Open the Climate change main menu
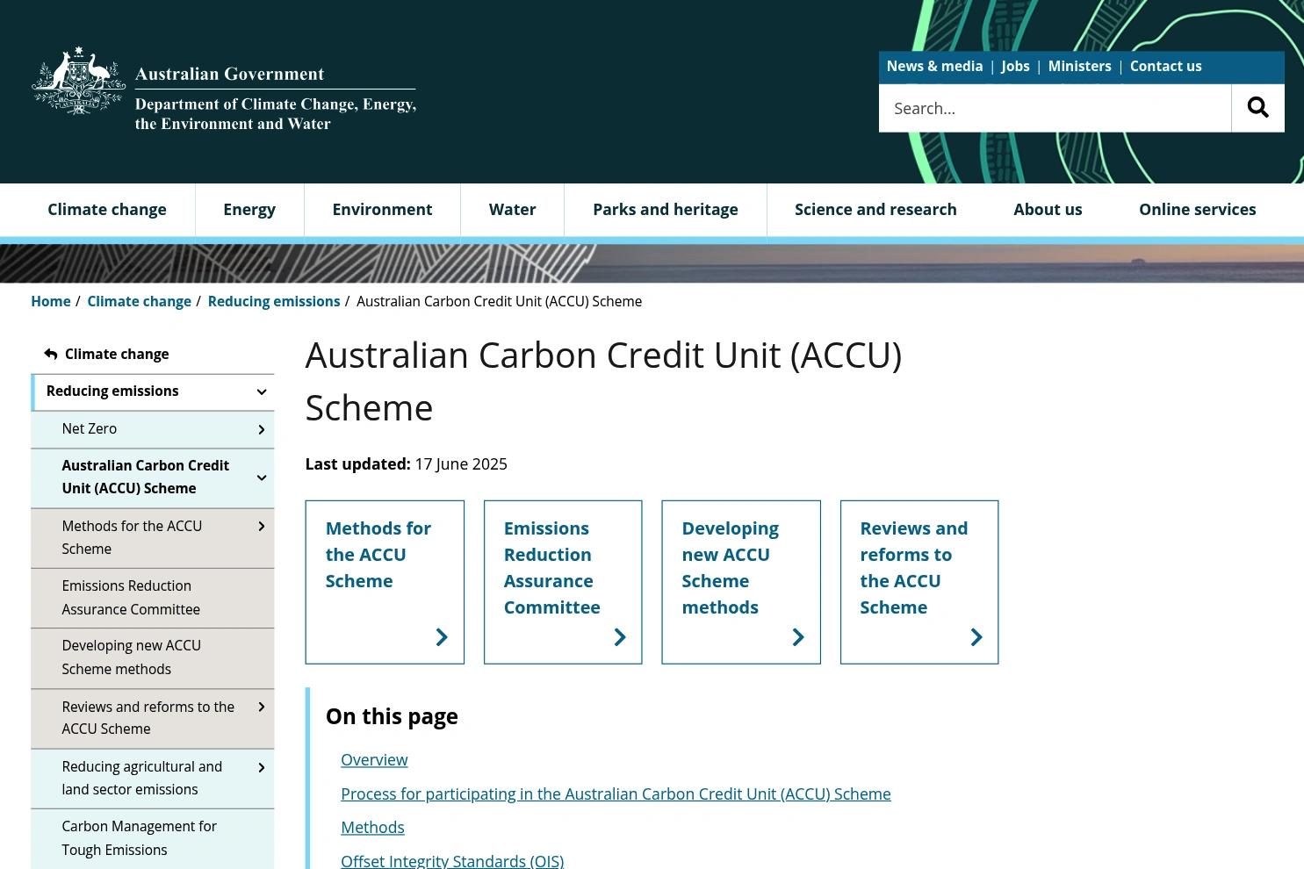Screen dimensions: 1304x869 [107, 209]
